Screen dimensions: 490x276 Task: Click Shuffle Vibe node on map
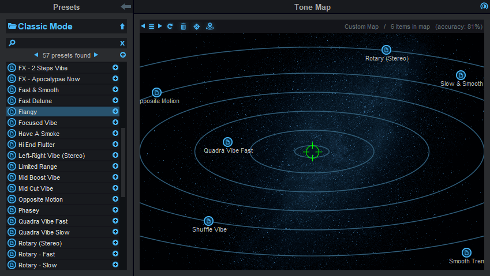click(208, 221)
